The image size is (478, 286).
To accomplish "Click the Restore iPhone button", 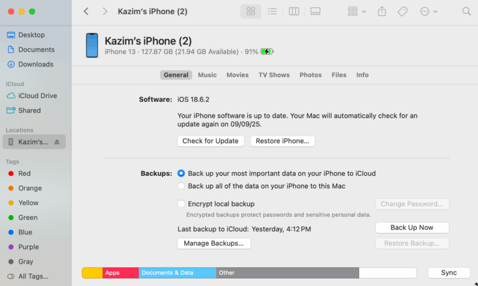I will click(283, 141).
